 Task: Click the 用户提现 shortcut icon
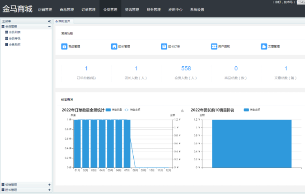[x=214, y=46]
